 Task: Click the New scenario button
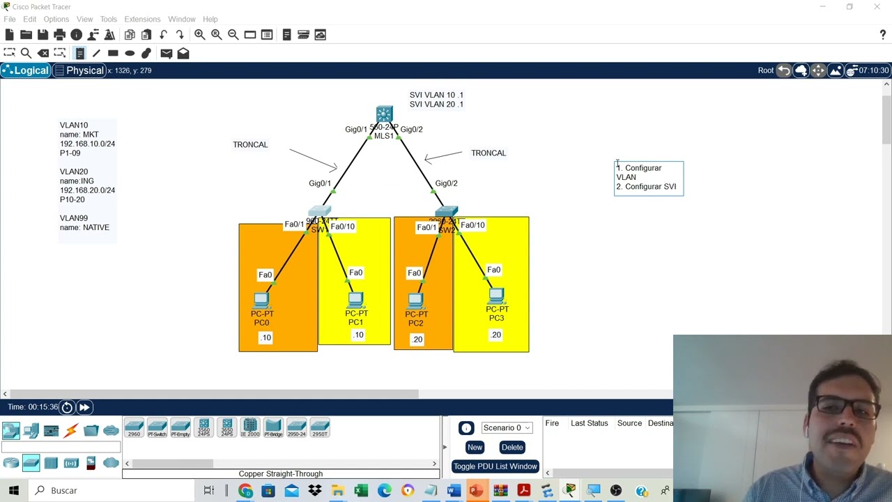[x=475, y=448]
